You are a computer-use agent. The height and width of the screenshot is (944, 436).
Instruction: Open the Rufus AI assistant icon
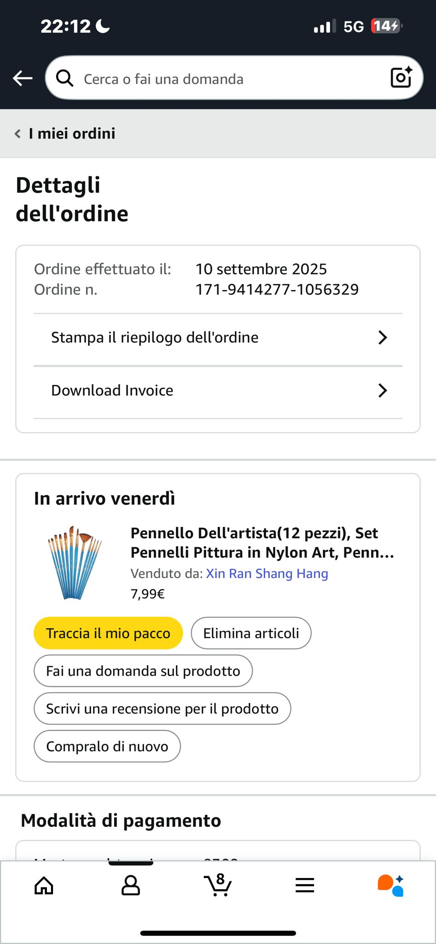(391, 885)
